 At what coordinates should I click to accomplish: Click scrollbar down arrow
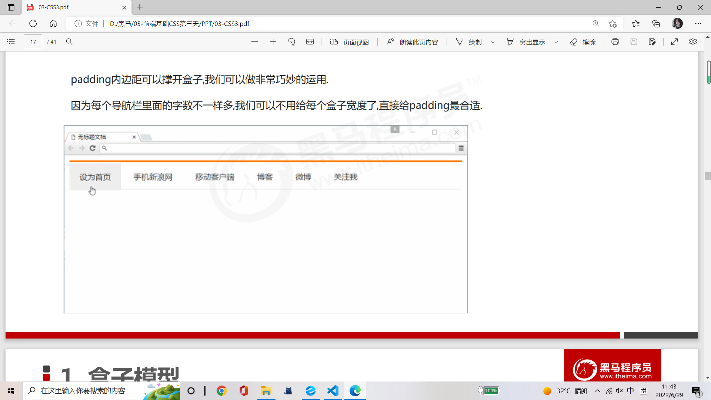(708, 378)
